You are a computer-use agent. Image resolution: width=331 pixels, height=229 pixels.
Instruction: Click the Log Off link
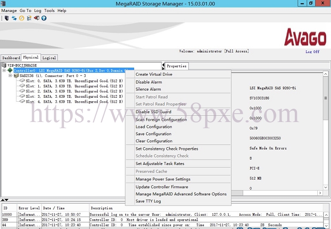[312, 52]
